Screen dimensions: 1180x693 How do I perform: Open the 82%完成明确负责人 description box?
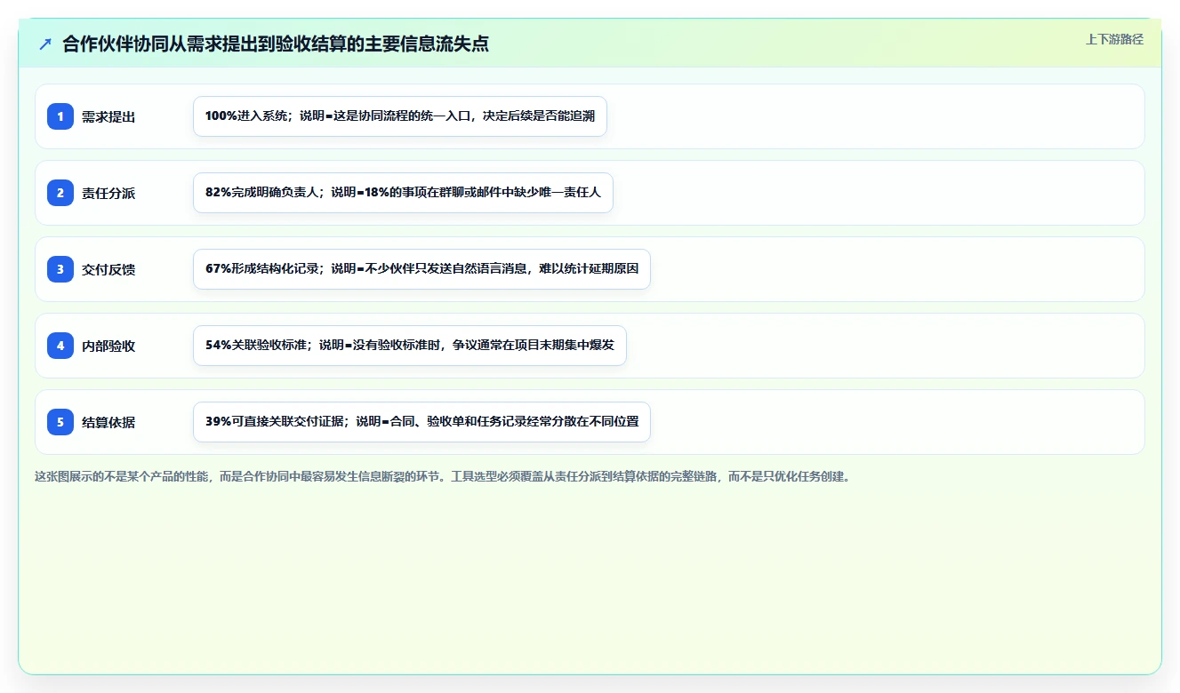pos(403,193)
